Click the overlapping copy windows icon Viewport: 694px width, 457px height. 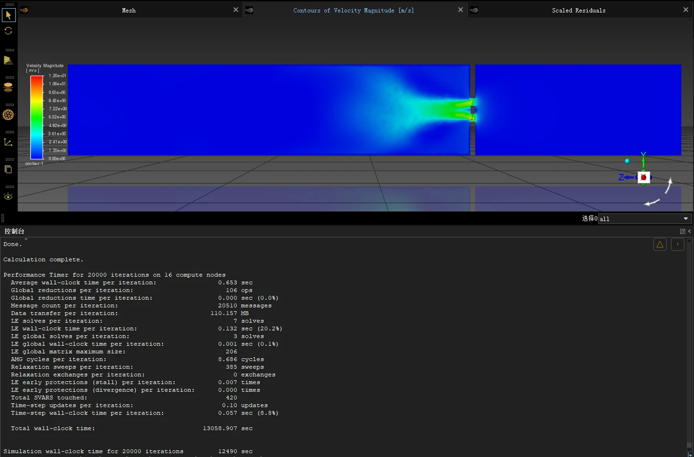8,169
